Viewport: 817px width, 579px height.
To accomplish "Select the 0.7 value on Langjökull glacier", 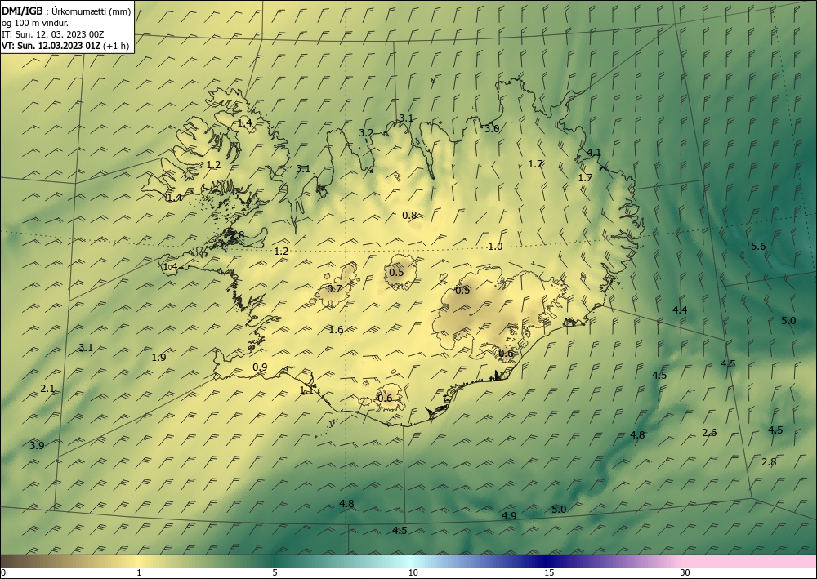I will coord(334,289).
